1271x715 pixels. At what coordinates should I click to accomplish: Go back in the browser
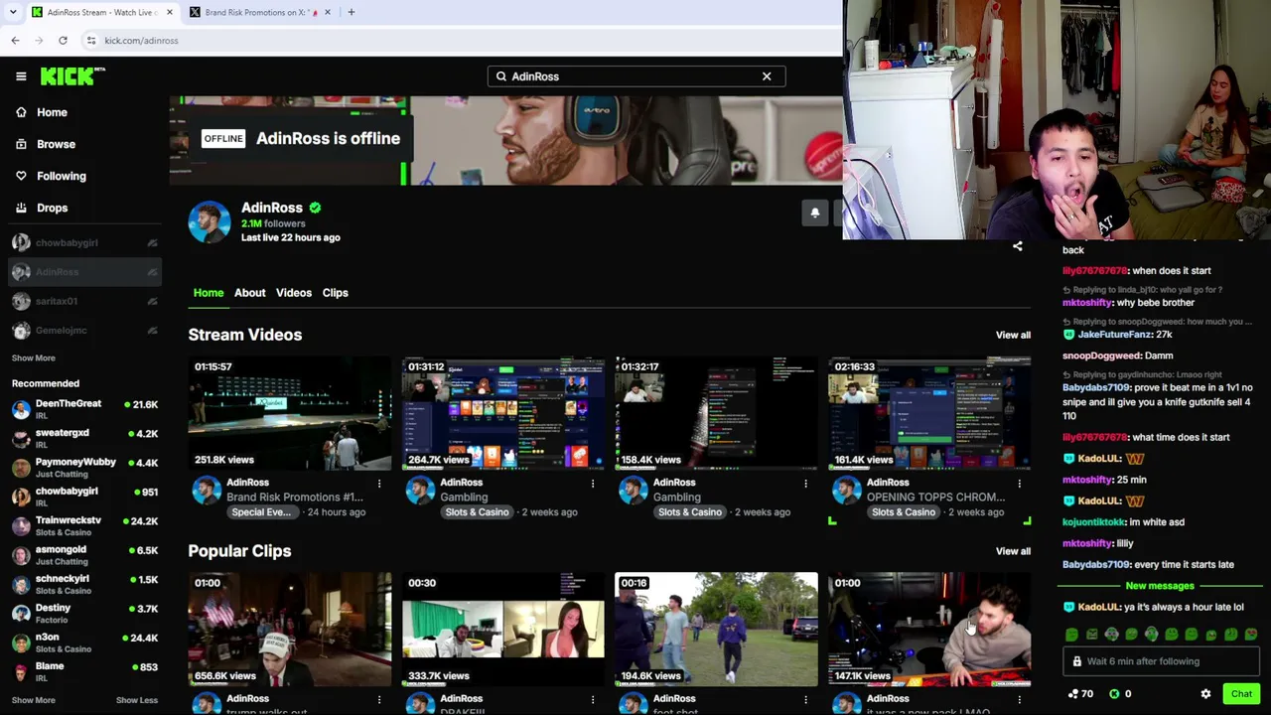coord(15,41)
